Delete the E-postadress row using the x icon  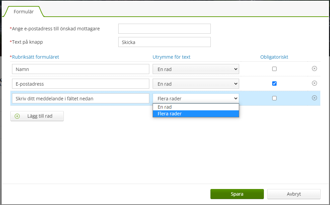click(314, 83)
